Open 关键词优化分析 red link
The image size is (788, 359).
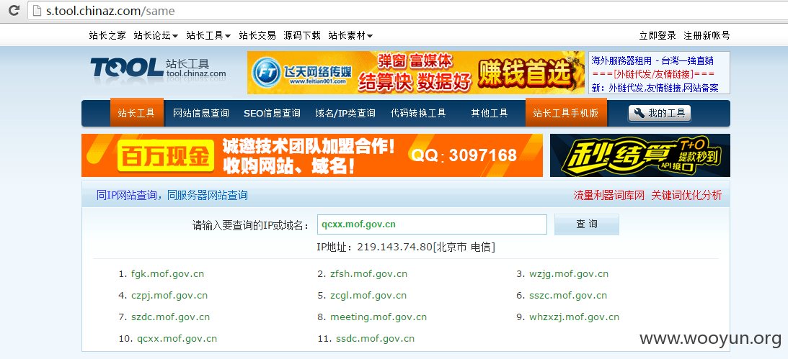coord(686,195)
